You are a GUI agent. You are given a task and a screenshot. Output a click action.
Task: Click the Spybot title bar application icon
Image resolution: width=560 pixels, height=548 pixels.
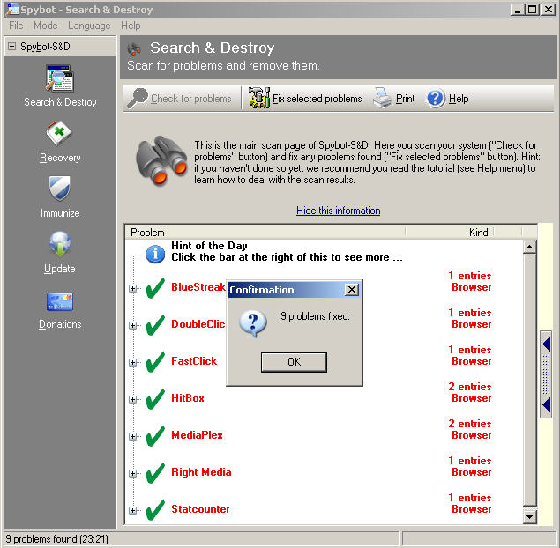pyautogui.click(x=12, y=9)
